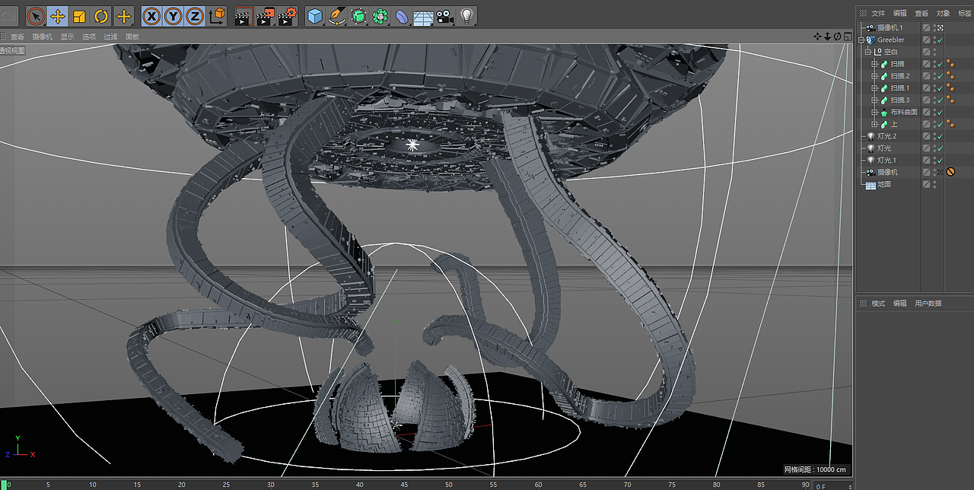The width and height of the screenshot is (974, 490).
Task: Select the Live Selection arrow tool
Action: point(36,16)
